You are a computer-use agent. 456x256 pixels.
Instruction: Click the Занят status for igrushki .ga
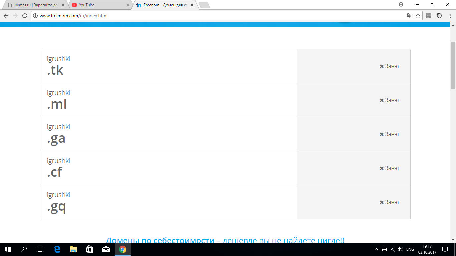tap(389, 134)
